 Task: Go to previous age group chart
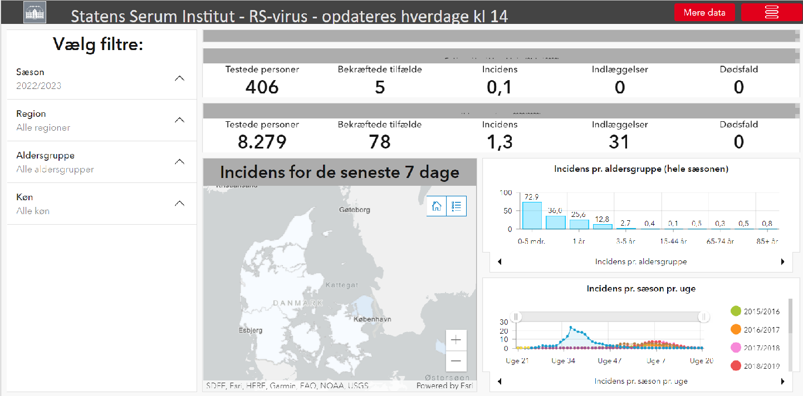pyautogui.click(x=500, y=262)
